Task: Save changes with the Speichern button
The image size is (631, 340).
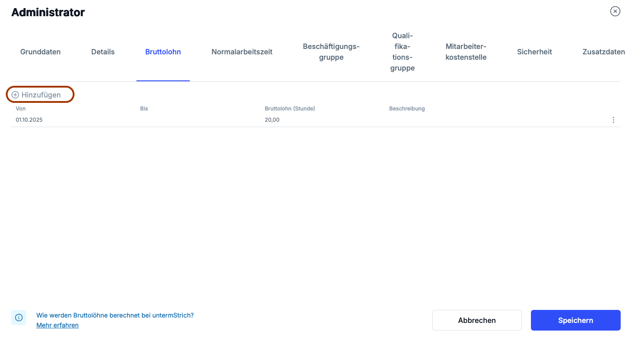Action: [575, 320]
